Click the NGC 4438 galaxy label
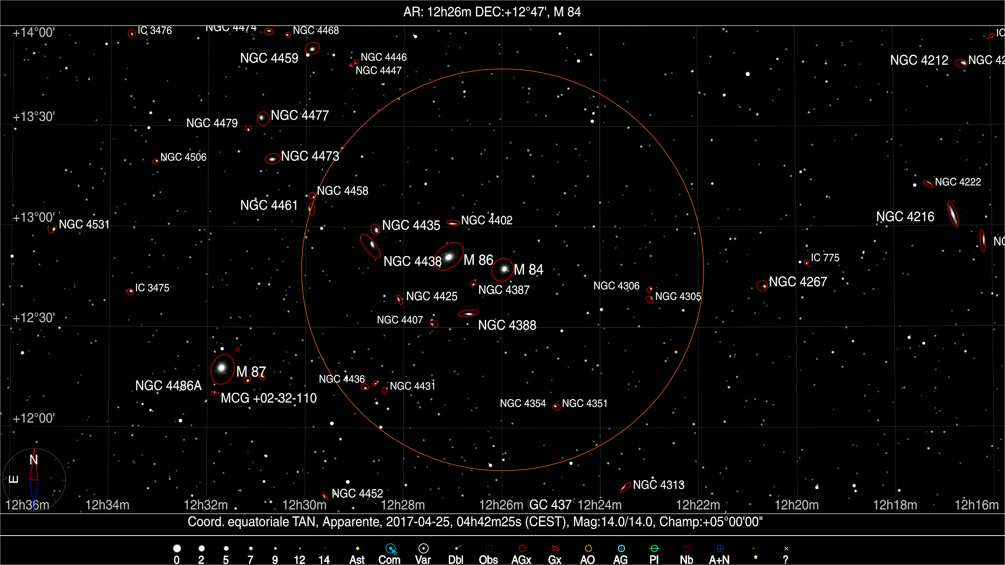 tap(412, 261)
